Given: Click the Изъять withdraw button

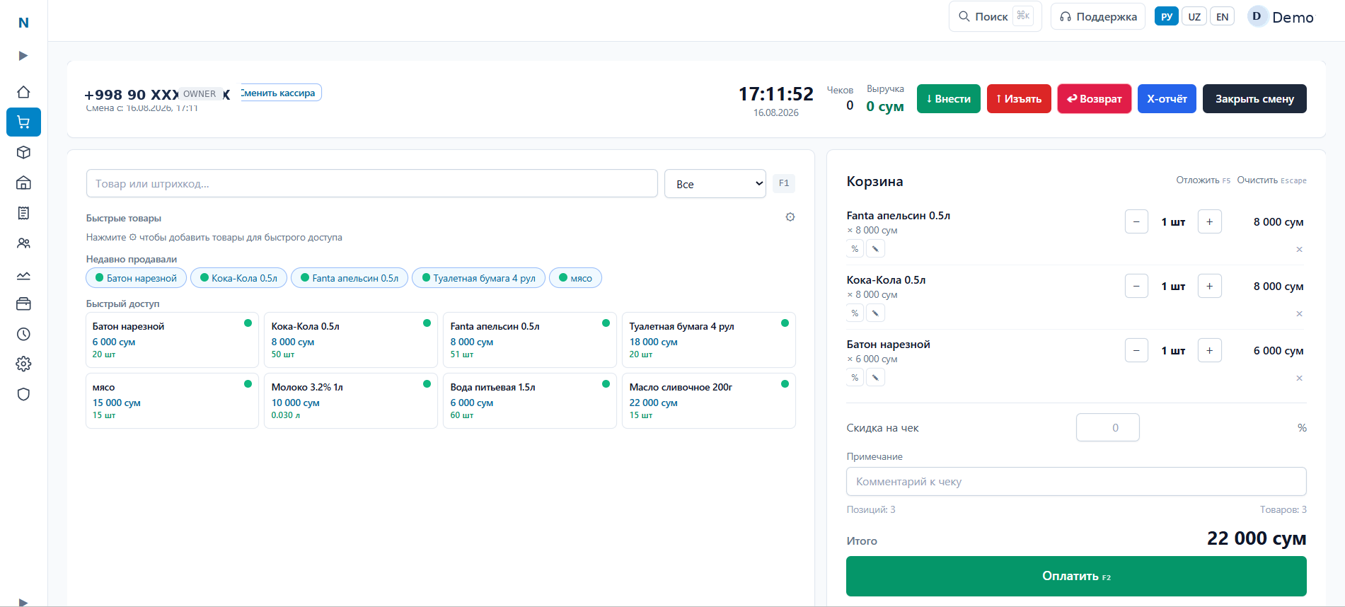Looking at the screenshot, I should coord(1019,99).
